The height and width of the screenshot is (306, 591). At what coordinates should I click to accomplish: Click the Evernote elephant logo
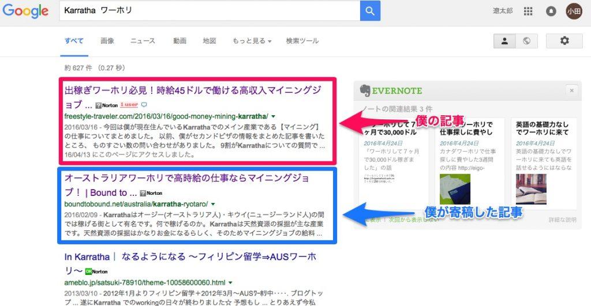click(365, 90)
